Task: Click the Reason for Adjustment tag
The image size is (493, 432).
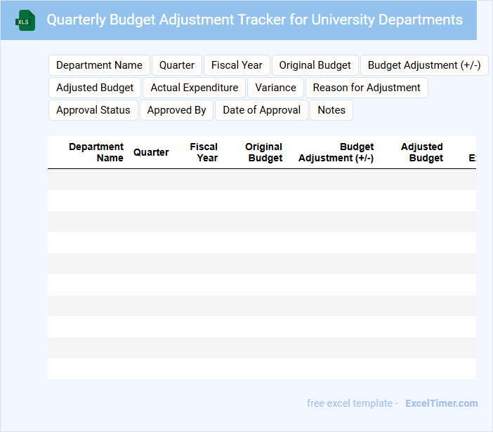Action: click(x=367, y=88)
